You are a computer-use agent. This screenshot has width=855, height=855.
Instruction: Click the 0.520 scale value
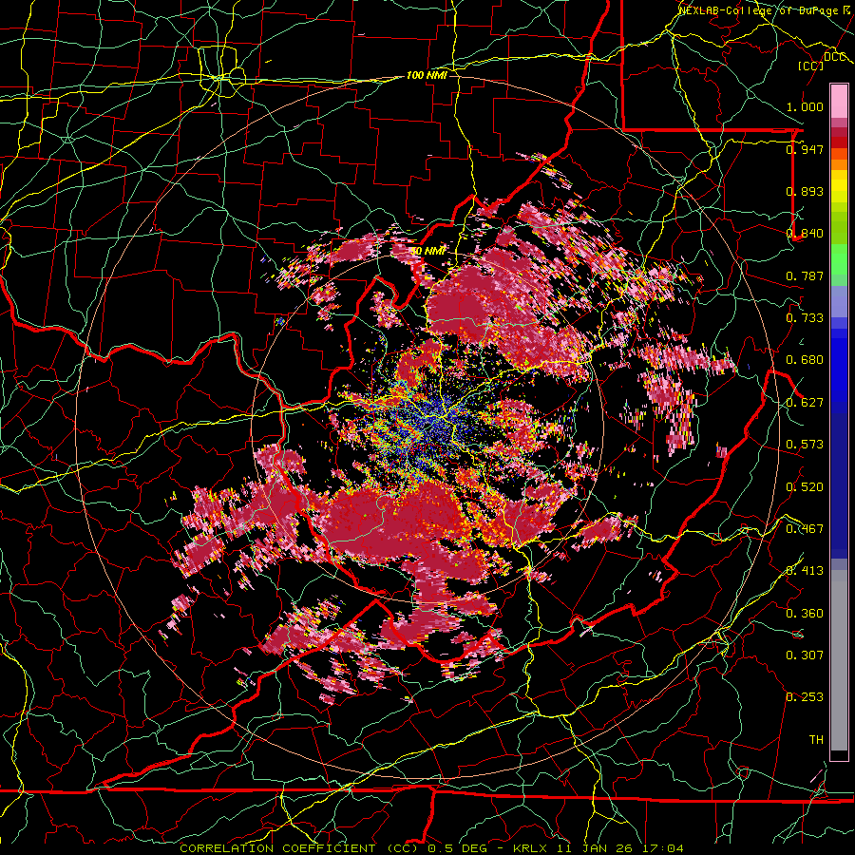805,486
